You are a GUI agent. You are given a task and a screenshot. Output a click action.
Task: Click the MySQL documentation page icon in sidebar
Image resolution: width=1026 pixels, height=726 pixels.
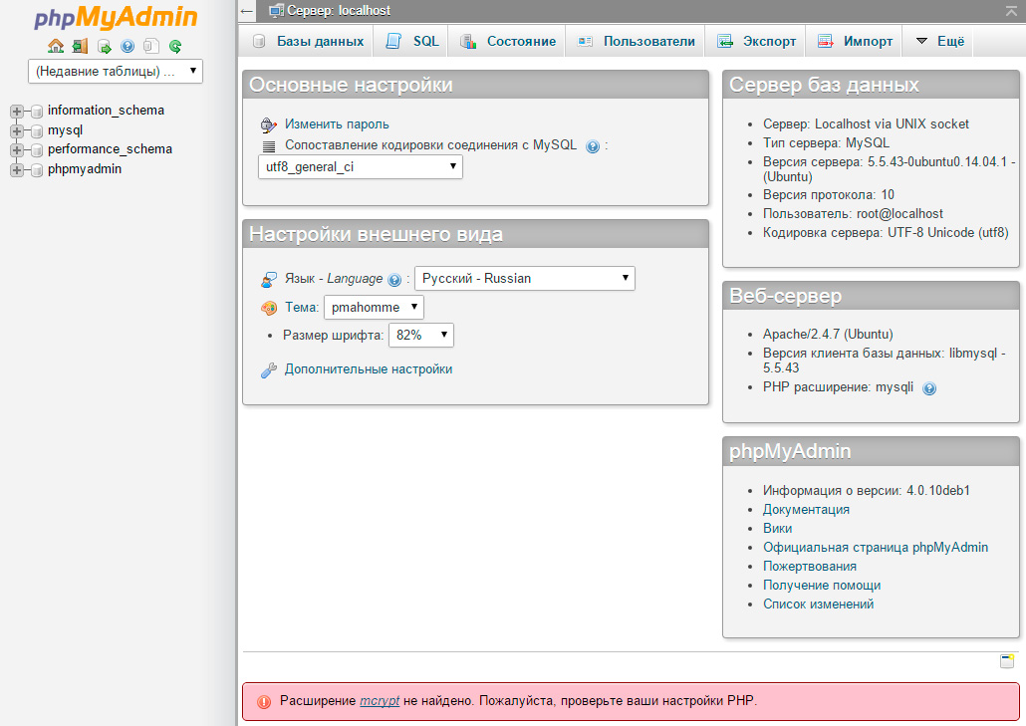[x=151, y=46]
